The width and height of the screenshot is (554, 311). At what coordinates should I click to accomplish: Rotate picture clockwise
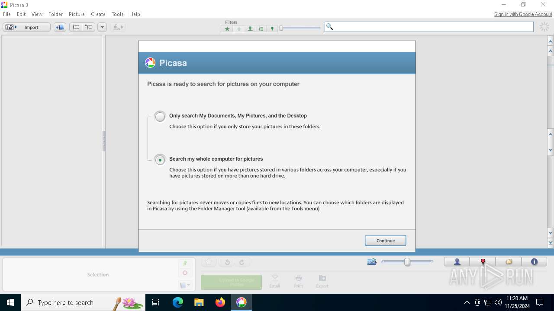pos(242,262)
